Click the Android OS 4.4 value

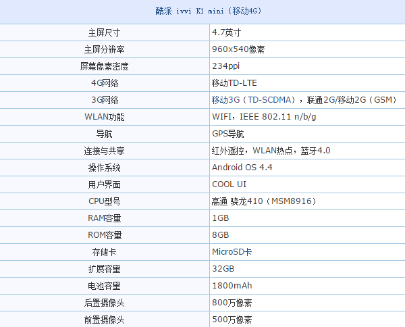[x=242, y=168]
